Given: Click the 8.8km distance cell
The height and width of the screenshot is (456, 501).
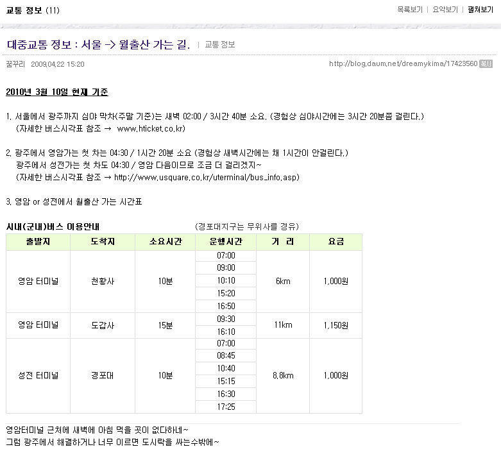Looking at the screenshot, I should tap(283, 375).
